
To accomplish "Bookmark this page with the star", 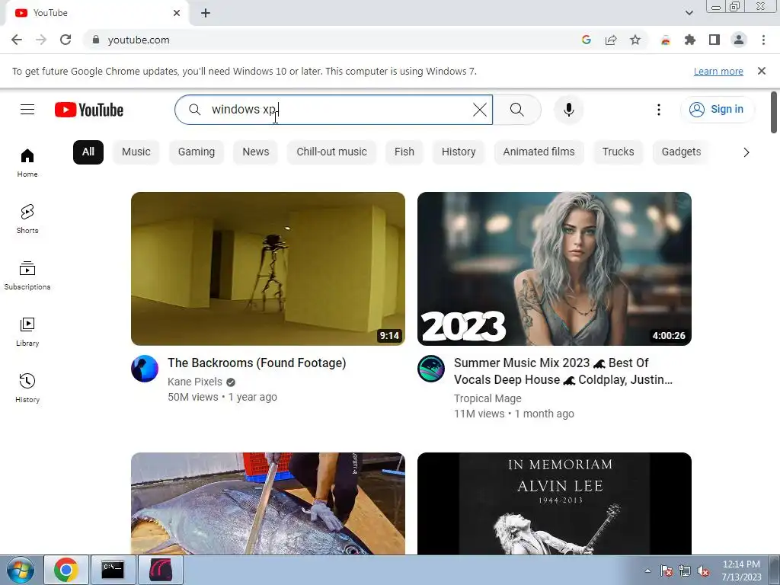I will pyautogui.click(x=635, y=40).
